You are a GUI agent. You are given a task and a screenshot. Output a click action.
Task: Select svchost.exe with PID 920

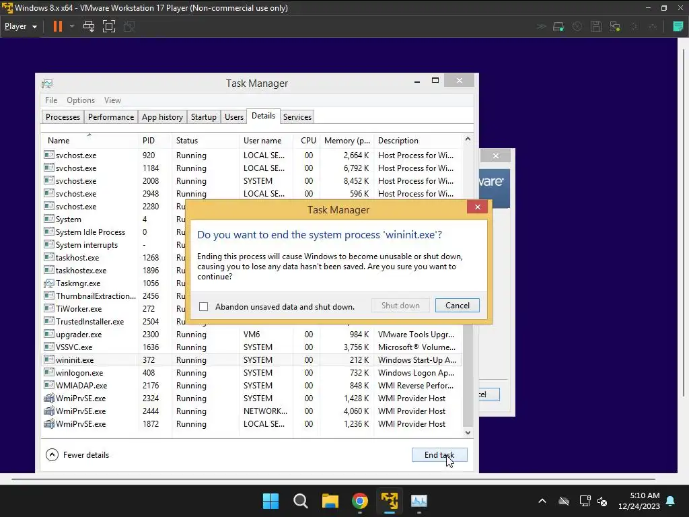tap(252, 156)
